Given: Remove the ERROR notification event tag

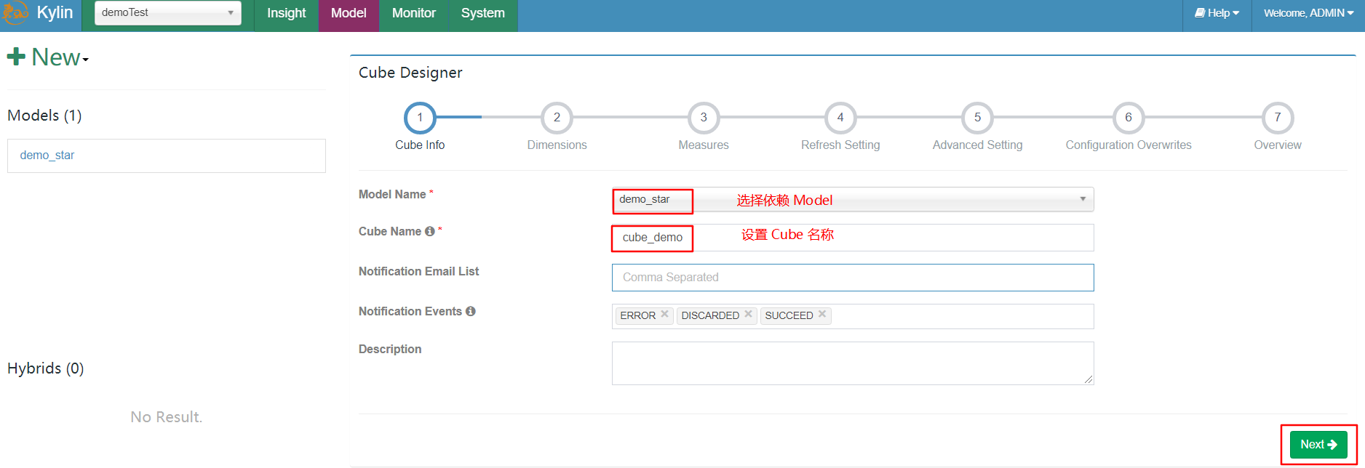Looking at the screenshot, I should 664,315.
